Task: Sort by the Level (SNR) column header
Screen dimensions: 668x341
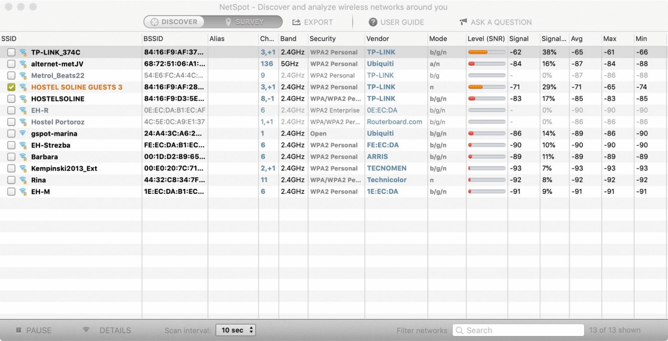Action: coord(487,39)
